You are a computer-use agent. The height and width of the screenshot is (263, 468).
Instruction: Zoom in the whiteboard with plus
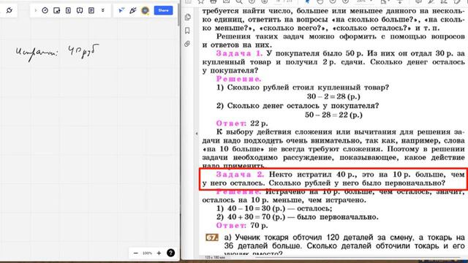[159, 253]
